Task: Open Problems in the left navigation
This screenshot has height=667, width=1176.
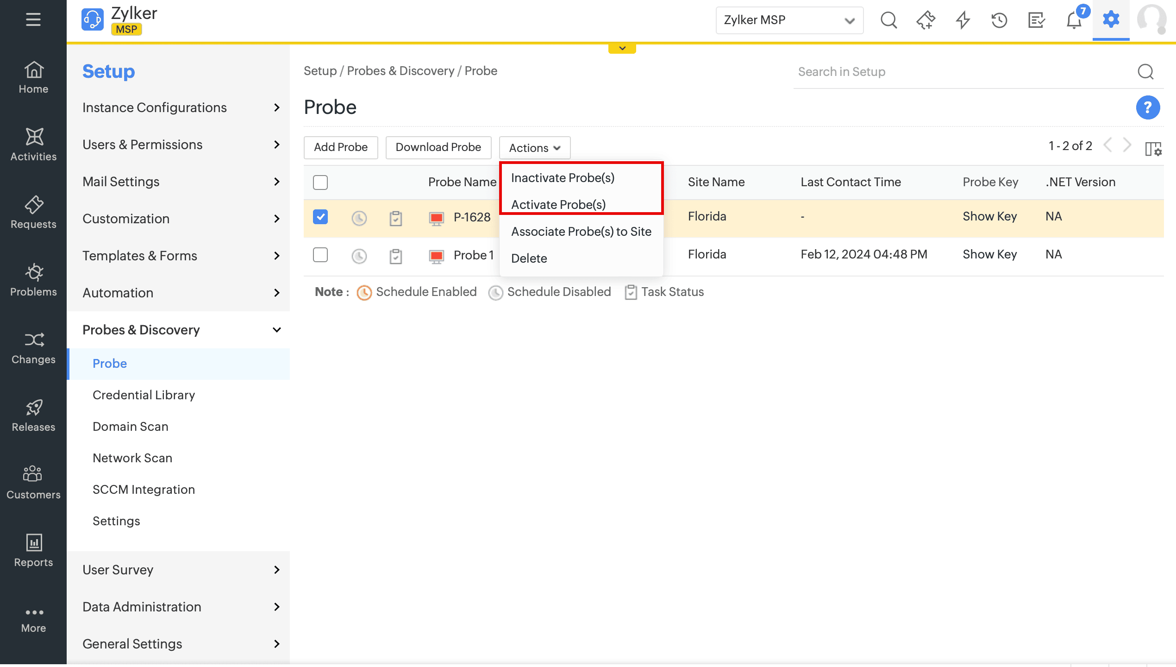Action: click(33, 279)
